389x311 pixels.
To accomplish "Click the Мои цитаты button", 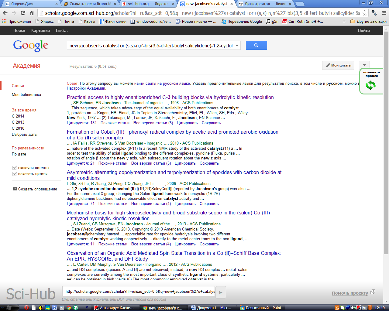I will click(338, 65).
